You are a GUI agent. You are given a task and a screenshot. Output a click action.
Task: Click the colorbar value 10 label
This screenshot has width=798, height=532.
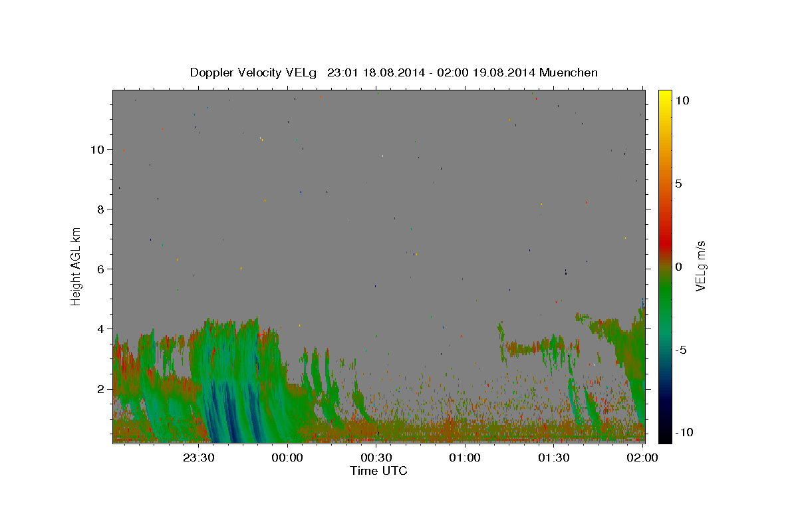(x=682, y=100)
